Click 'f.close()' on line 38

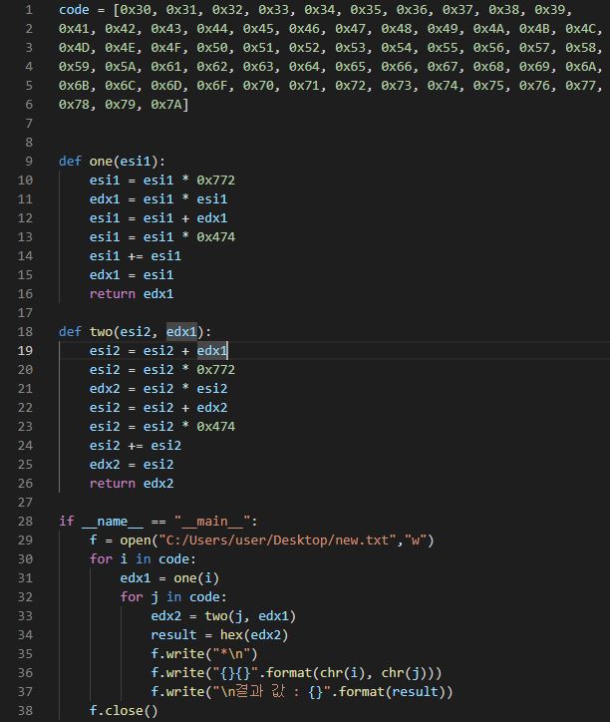pos(124,710)
